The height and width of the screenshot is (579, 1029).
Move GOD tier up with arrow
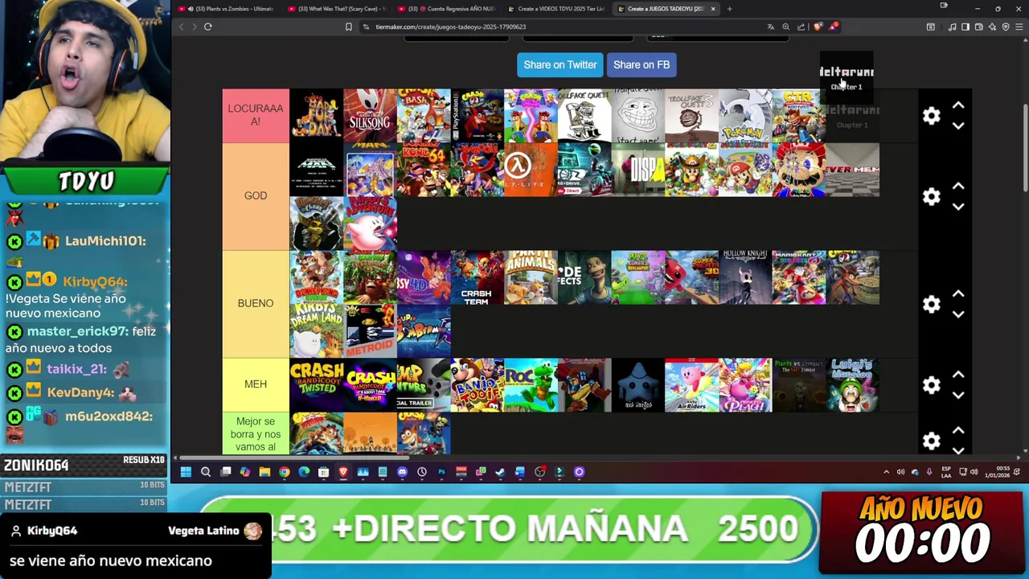[x=958, y=186]
